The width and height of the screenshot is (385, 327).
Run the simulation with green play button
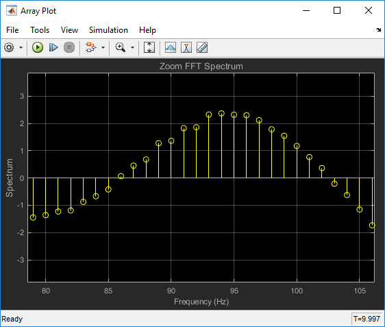pyautogui.click(x=38, y=47)
